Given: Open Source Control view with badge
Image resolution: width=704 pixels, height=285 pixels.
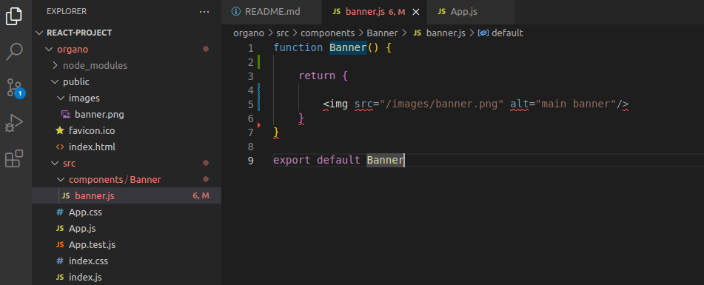Looking at the screenshot, I should point(15,87).
